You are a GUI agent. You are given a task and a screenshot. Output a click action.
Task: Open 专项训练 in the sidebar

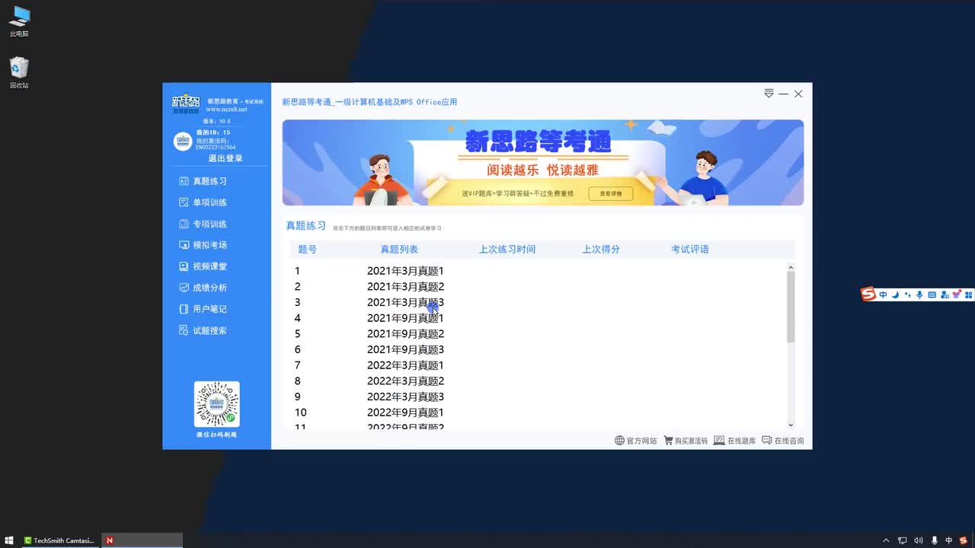[x=203, y=224]
